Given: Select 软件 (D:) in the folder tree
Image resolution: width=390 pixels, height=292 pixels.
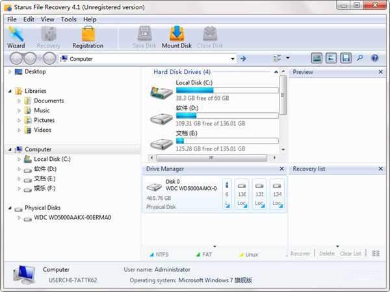Looking at the screenshot, I should 45,169.
